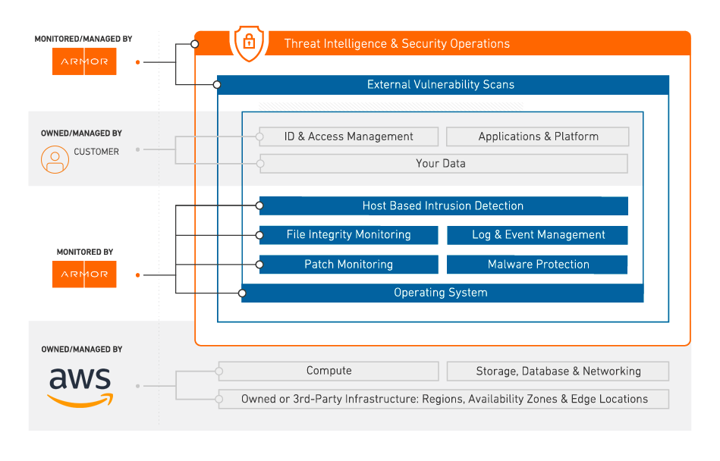Click the Malware Protection block

coord(538,265)
